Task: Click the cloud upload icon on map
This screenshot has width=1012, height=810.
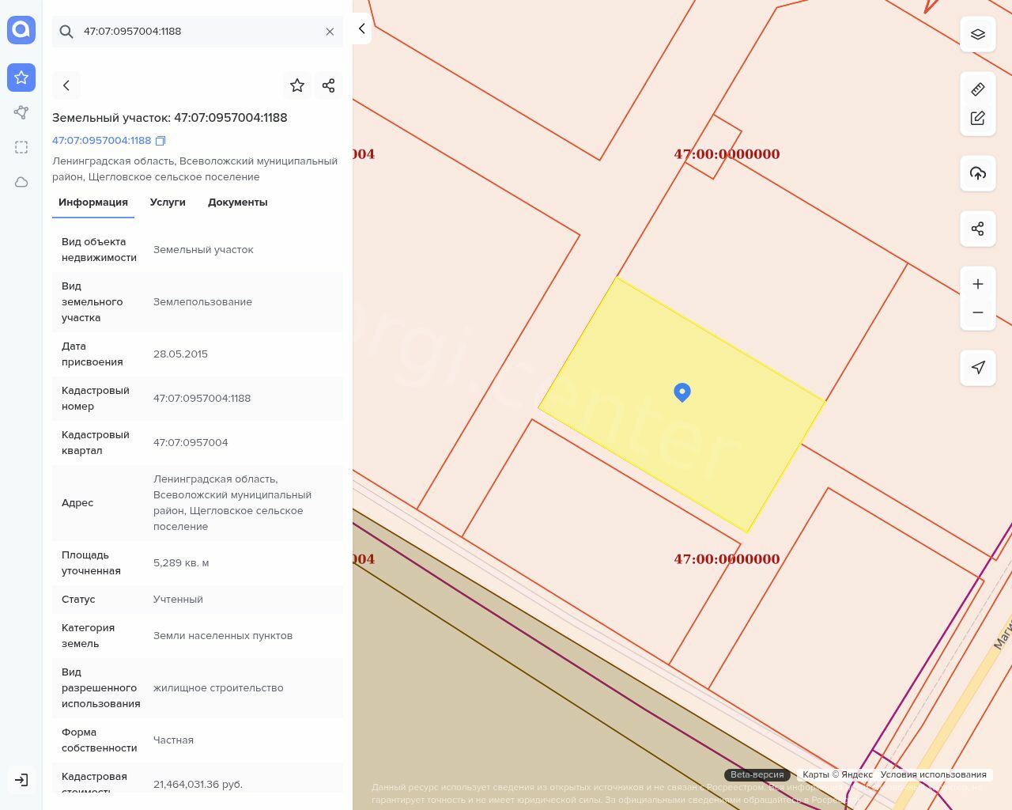Action: point(978,173)
